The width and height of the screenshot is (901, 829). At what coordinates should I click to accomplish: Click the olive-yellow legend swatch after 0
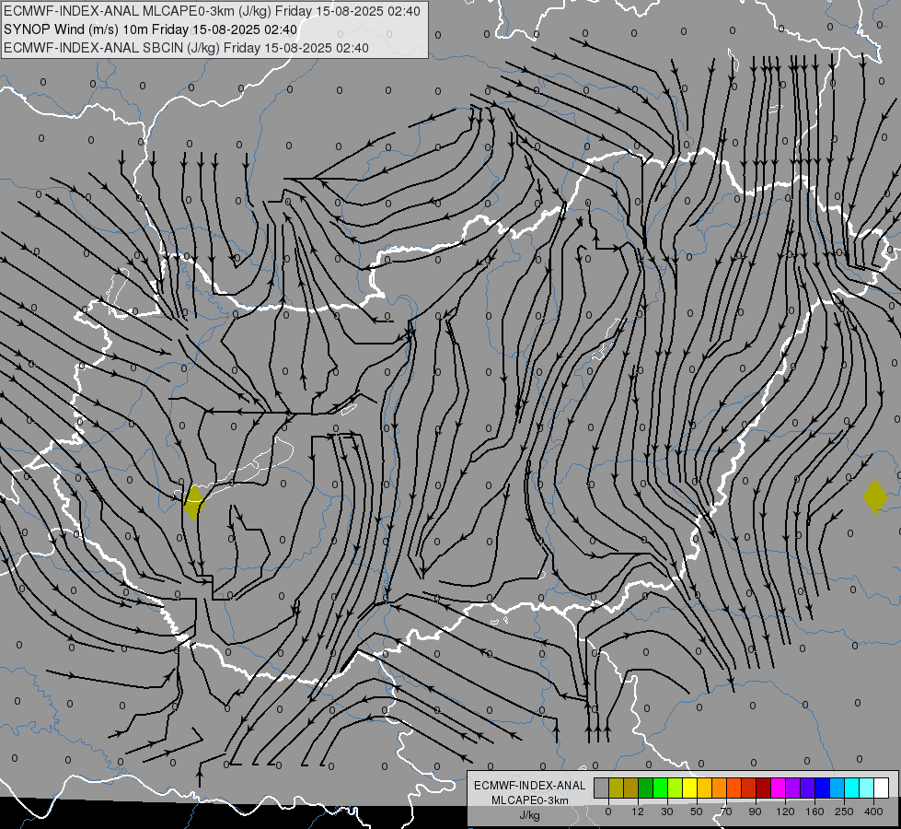(616, 788)
